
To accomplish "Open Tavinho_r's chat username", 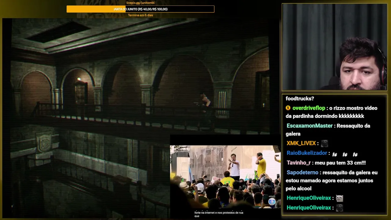I will tap(298, 163).
